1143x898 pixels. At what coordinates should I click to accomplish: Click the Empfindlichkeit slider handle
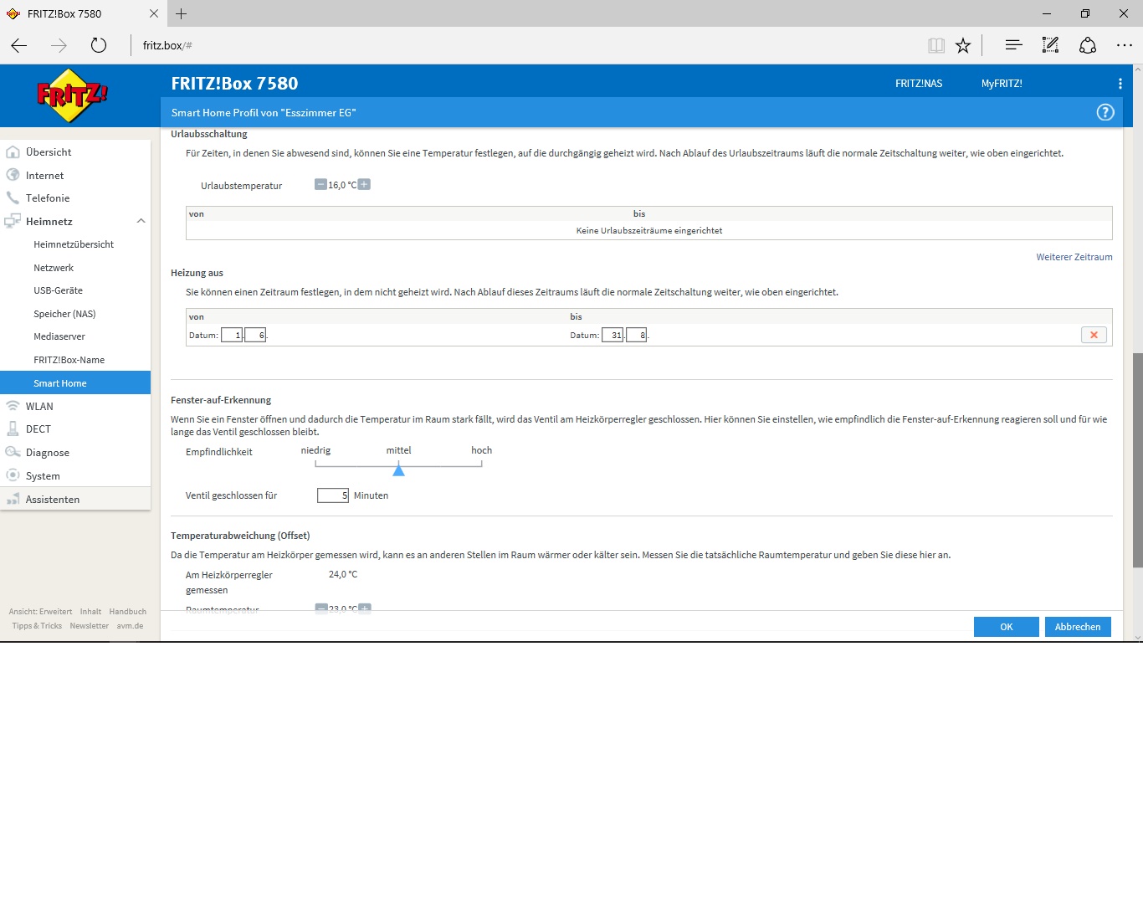(x=399, y=470)
